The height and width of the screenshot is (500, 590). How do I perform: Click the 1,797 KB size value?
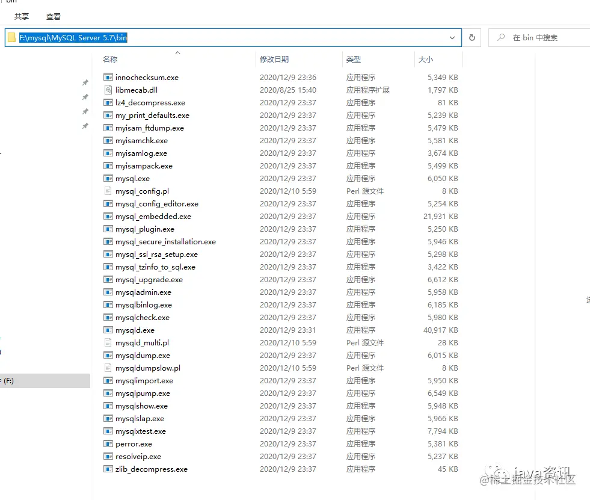(x=443, y=90)
